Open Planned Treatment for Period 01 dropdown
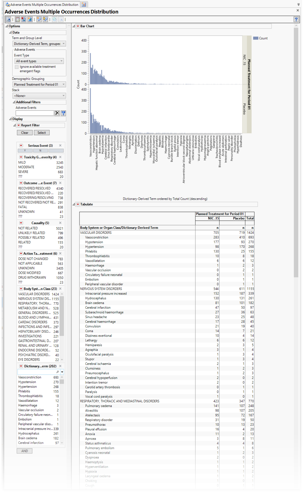Screen dimensions: 303x494 (39, 84)
